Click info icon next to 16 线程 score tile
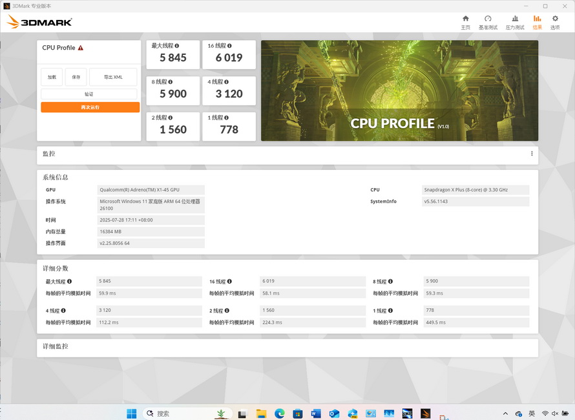Image resolution: width=575 pixels, height=420 pixels. click(x=230, y=46)
